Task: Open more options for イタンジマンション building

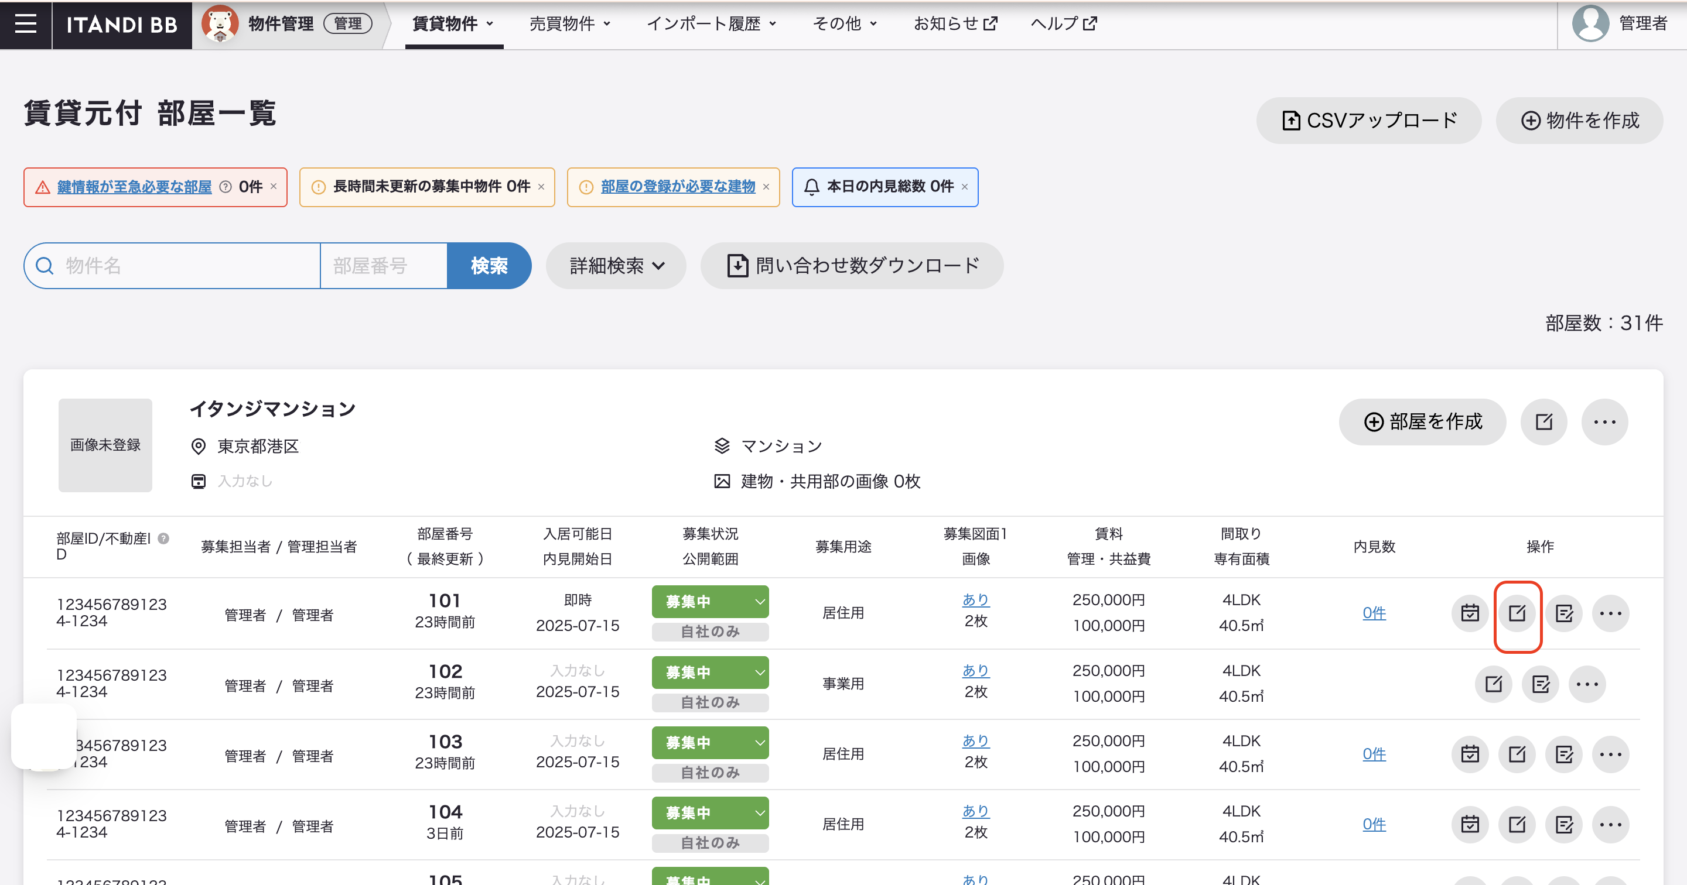Action: [1604, 421]
